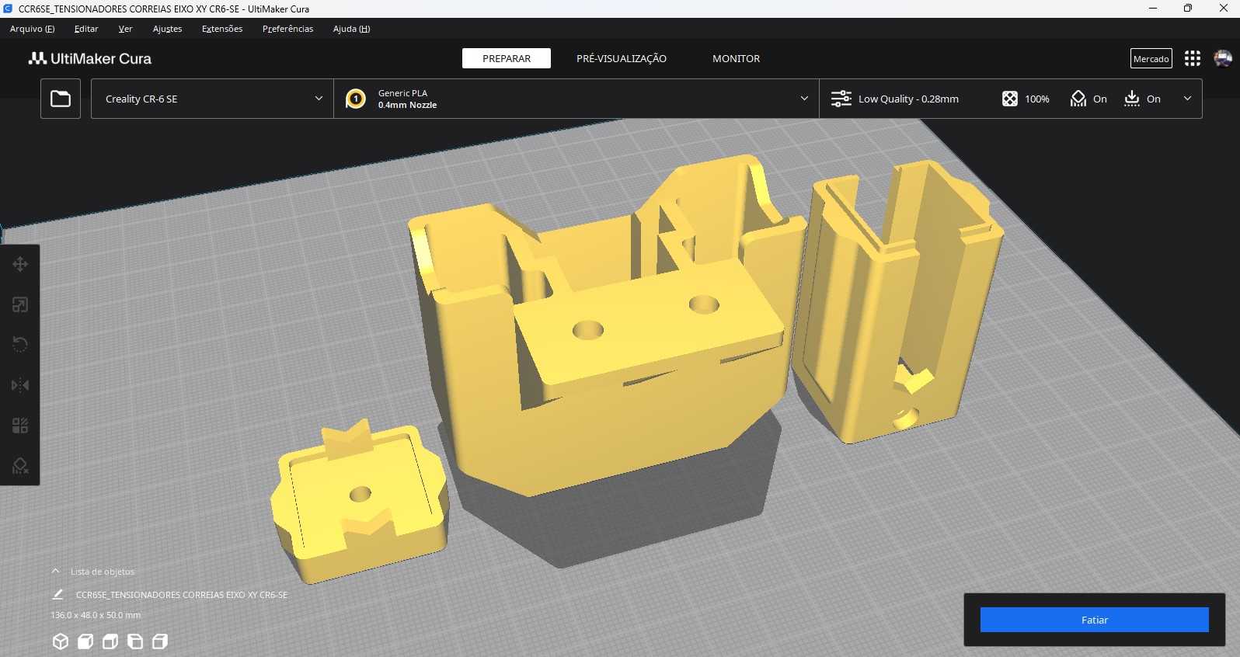
Task: Click the UltiMaker Cura logo
Action: 90,58
